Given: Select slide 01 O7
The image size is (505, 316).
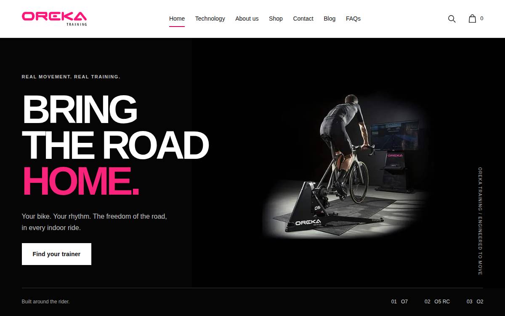Looking at the screenshot, I should 399,302.
